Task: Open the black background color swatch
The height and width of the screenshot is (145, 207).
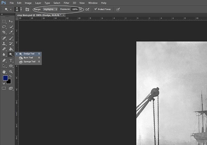Action: 9,82
